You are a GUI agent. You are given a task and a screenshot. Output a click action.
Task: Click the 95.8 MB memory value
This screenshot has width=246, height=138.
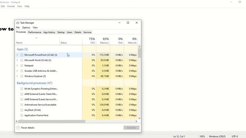coord(105,60)
